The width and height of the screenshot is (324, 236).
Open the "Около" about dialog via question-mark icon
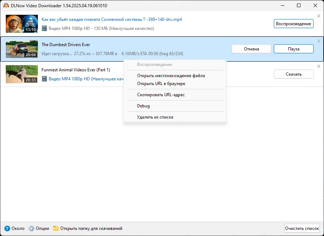coord(8,228)
